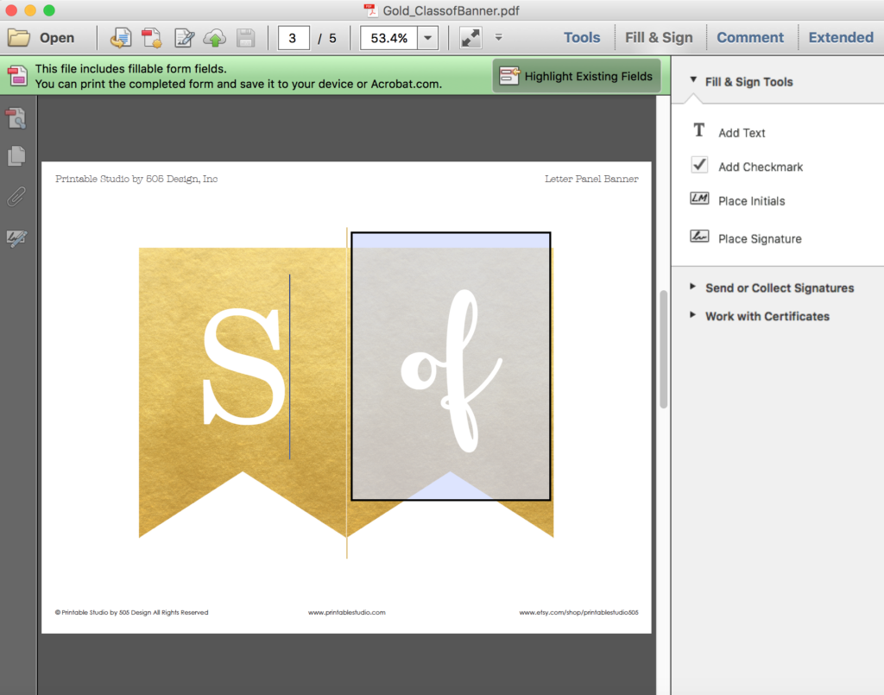
Task: Upload the PDF to Adobe Document Cloud
Action: tap(215, 37)
